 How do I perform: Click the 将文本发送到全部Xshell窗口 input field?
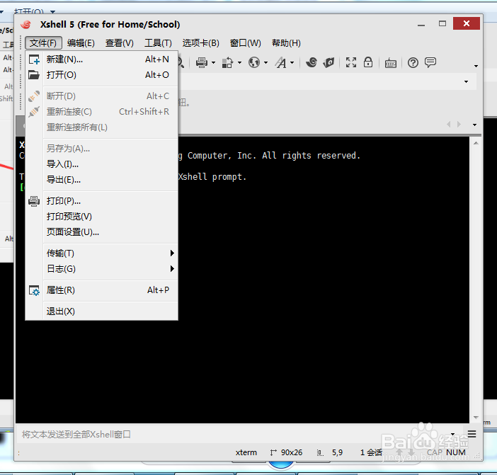pos(232,434)
